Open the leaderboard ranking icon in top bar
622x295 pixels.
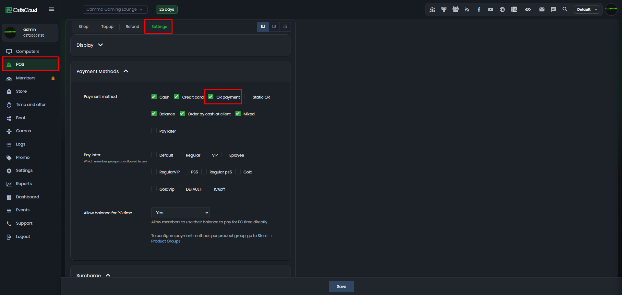(x=432, y=9)
